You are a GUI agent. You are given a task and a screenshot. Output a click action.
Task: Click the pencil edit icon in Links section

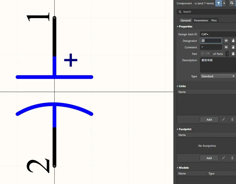tap(223, 120)
